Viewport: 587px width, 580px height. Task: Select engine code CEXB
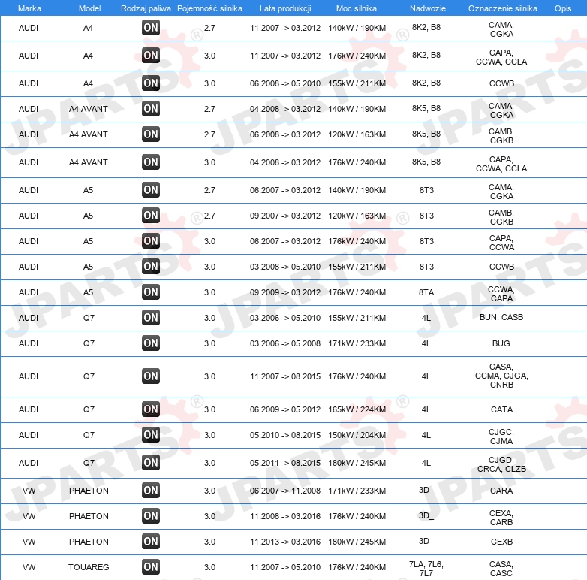501,542
